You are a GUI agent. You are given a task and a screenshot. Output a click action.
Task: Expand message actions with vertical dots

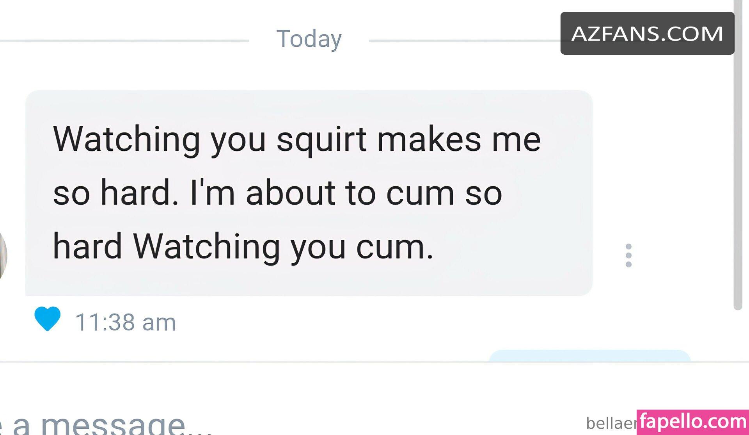coord(628,255)
